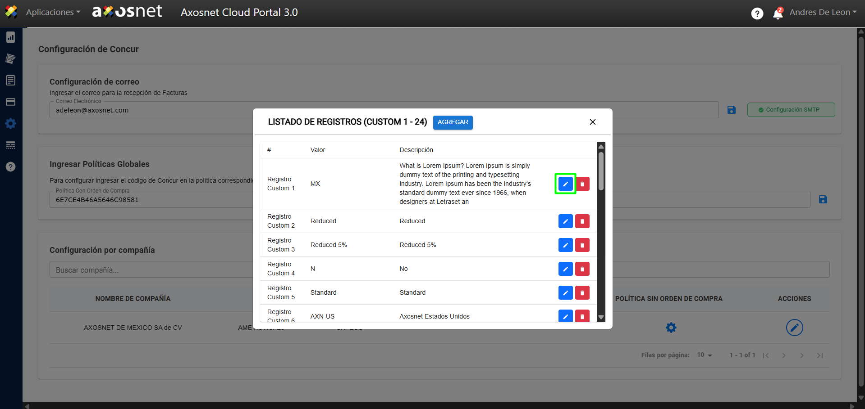Image resolution: width=865 pixels, height=409 pixels.
Task: Go to the next page of companies
Action: click(x=802, y=355)
